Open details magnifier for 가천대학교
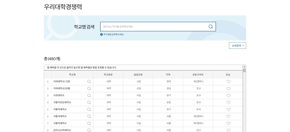This screenshot has width=290, height=132. pos(89,96)
